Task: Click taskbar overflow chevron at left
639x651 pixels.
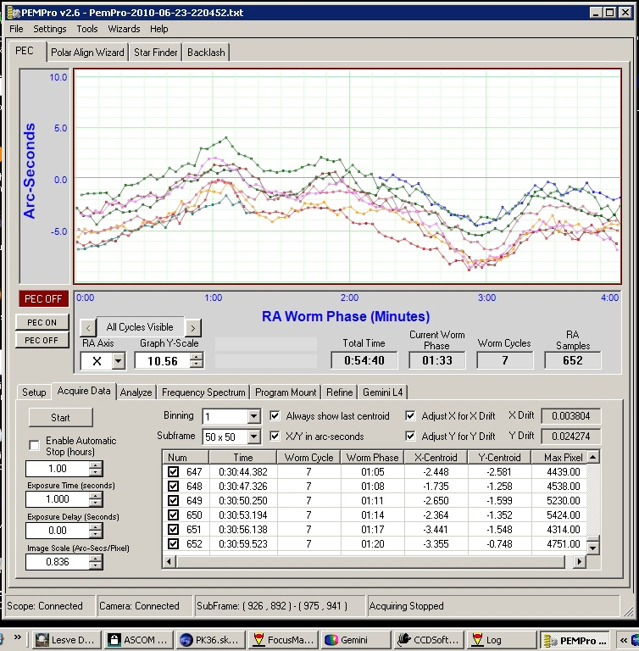Action: click(x=18, y=637)
